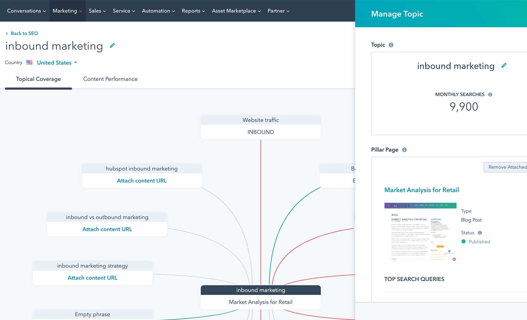The height and width of the screenshot is (320, 527).
Task: Attach content URL for inbound marketing strategy
Action: (93, 278)
